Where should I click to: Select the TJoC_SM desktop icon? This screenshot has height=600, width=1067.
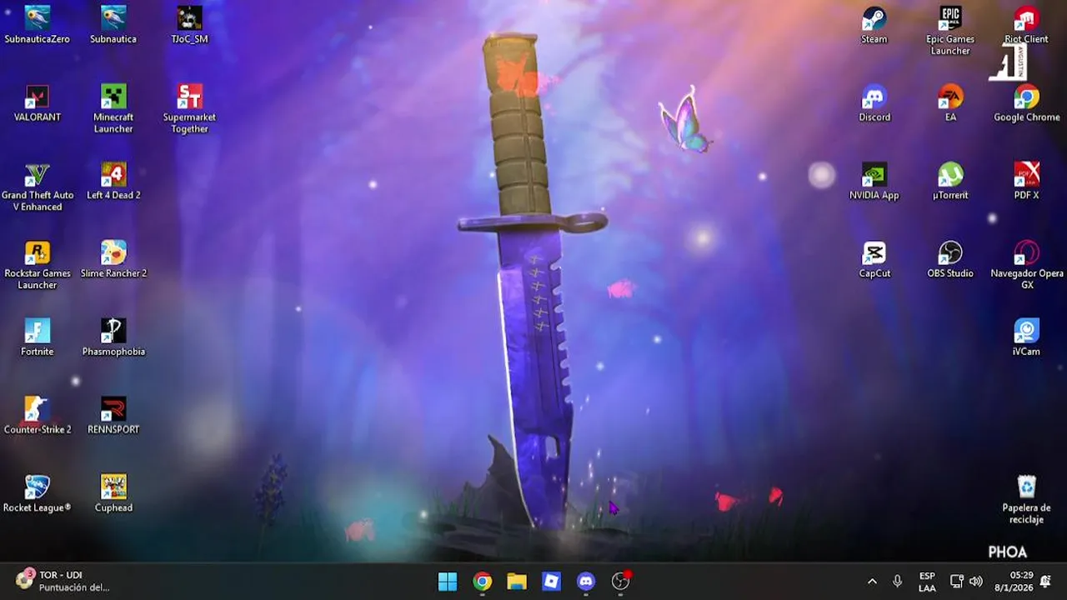point(189,25)
